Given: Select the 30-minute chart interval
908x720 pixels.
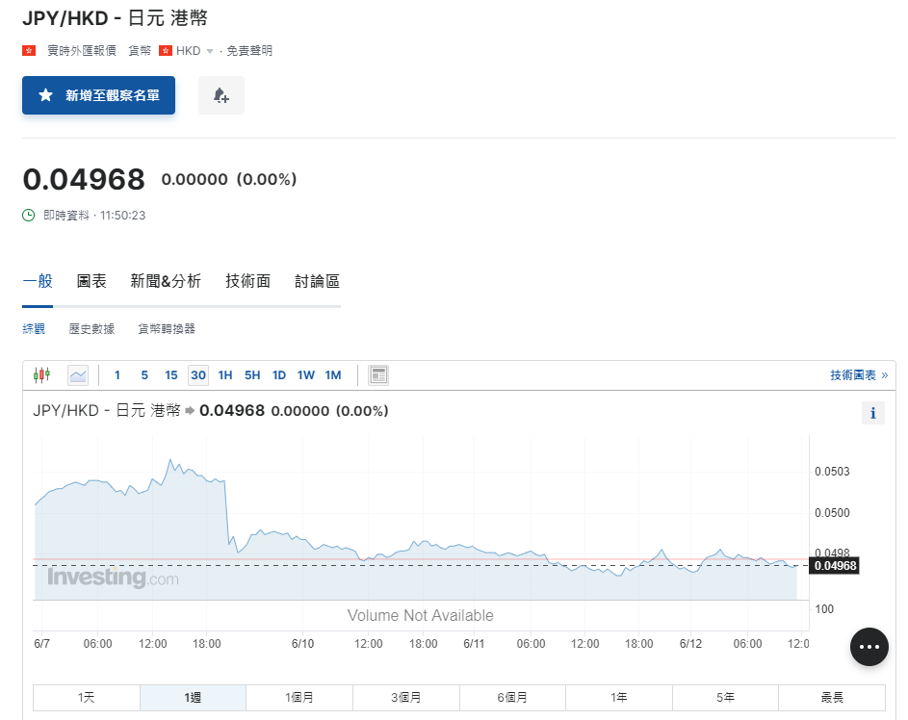Looking at the screenshot, I should 197,374.
